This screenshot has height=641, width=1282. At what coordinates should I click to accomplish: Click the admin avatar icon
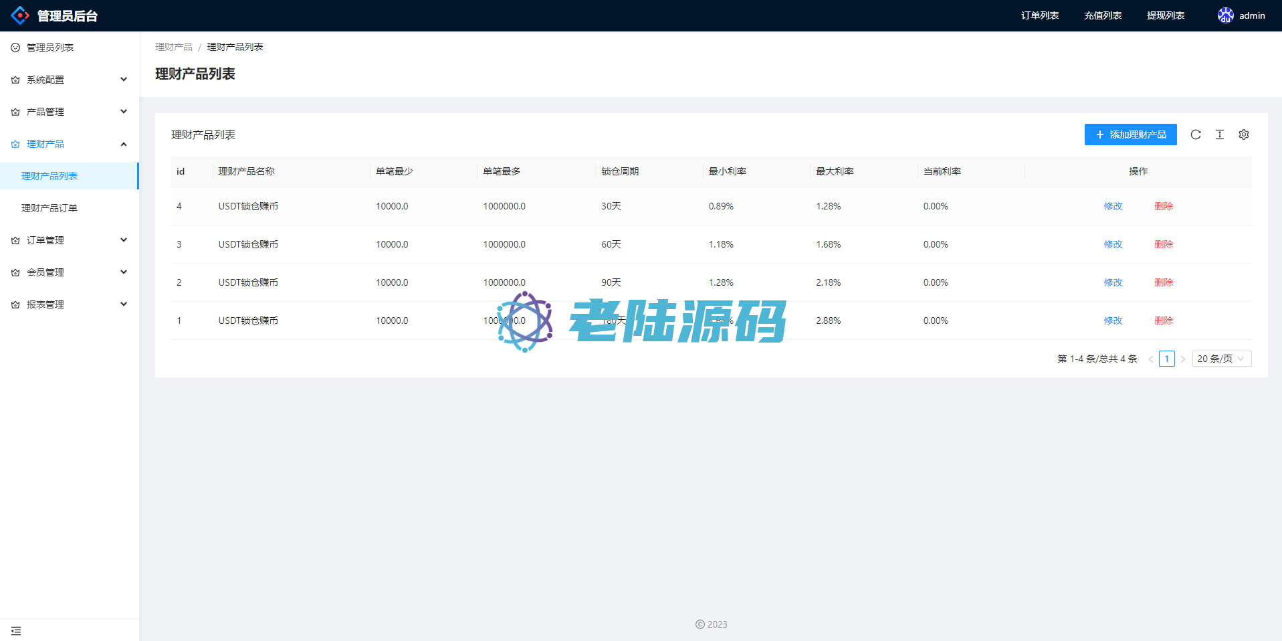point(1225,15)
